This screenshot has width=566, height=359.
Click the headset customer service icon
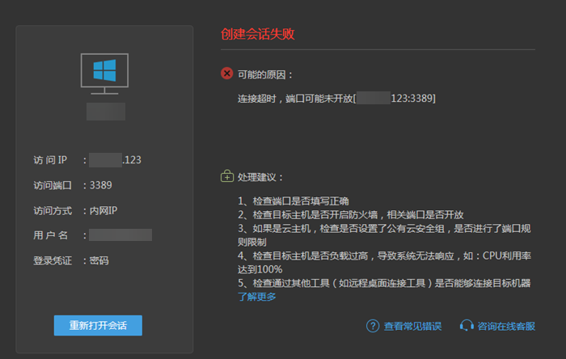(466, 326)
